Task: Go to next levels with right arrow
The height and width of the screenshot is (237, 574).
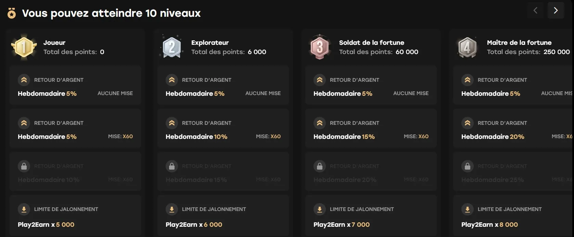Action: 556,11
